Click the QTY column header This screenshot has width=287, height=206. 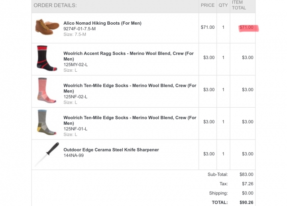coord(223,5)
